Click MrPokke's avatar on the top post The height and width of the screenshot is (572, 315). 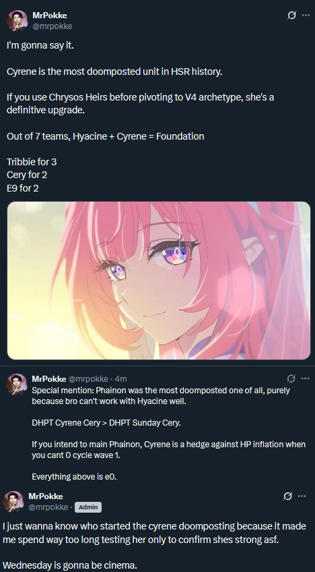(x=17, y=21)
